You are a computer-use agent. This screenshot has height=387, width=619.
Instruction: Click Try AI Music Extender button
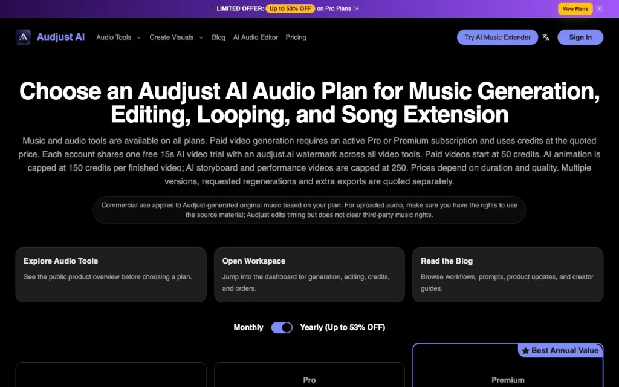point(497,37)
